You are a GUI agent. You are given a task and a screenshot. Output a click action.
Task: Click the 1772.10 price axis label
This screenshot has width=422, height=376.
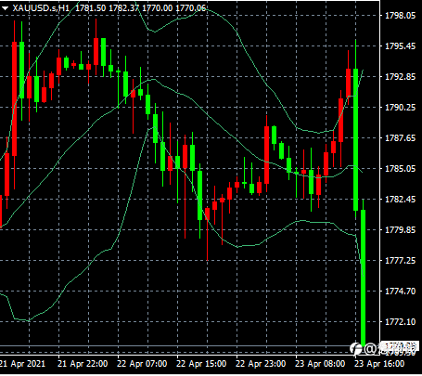coord(400,322)
